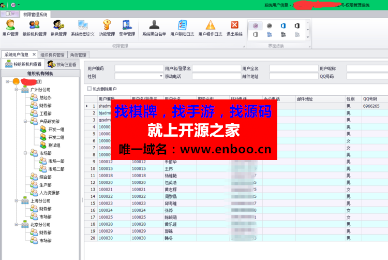
Task: Select the first purple skin in gallery
Action: pyautogui.click(x=256, y=26)
